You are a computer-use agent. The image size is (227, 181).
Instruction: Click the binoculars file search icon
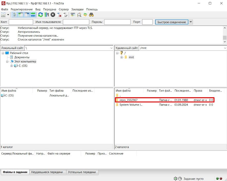[91, 15]
